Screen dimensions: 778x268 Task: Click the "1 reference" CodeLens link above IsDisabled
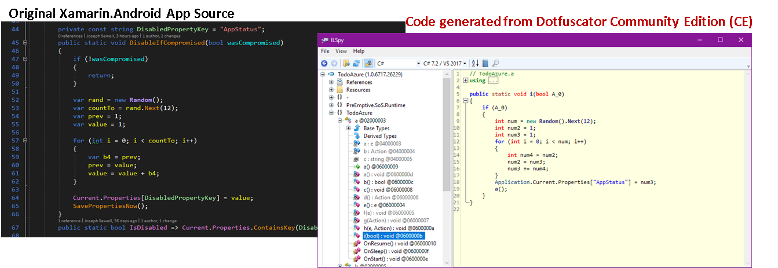[x=71, y=221]
